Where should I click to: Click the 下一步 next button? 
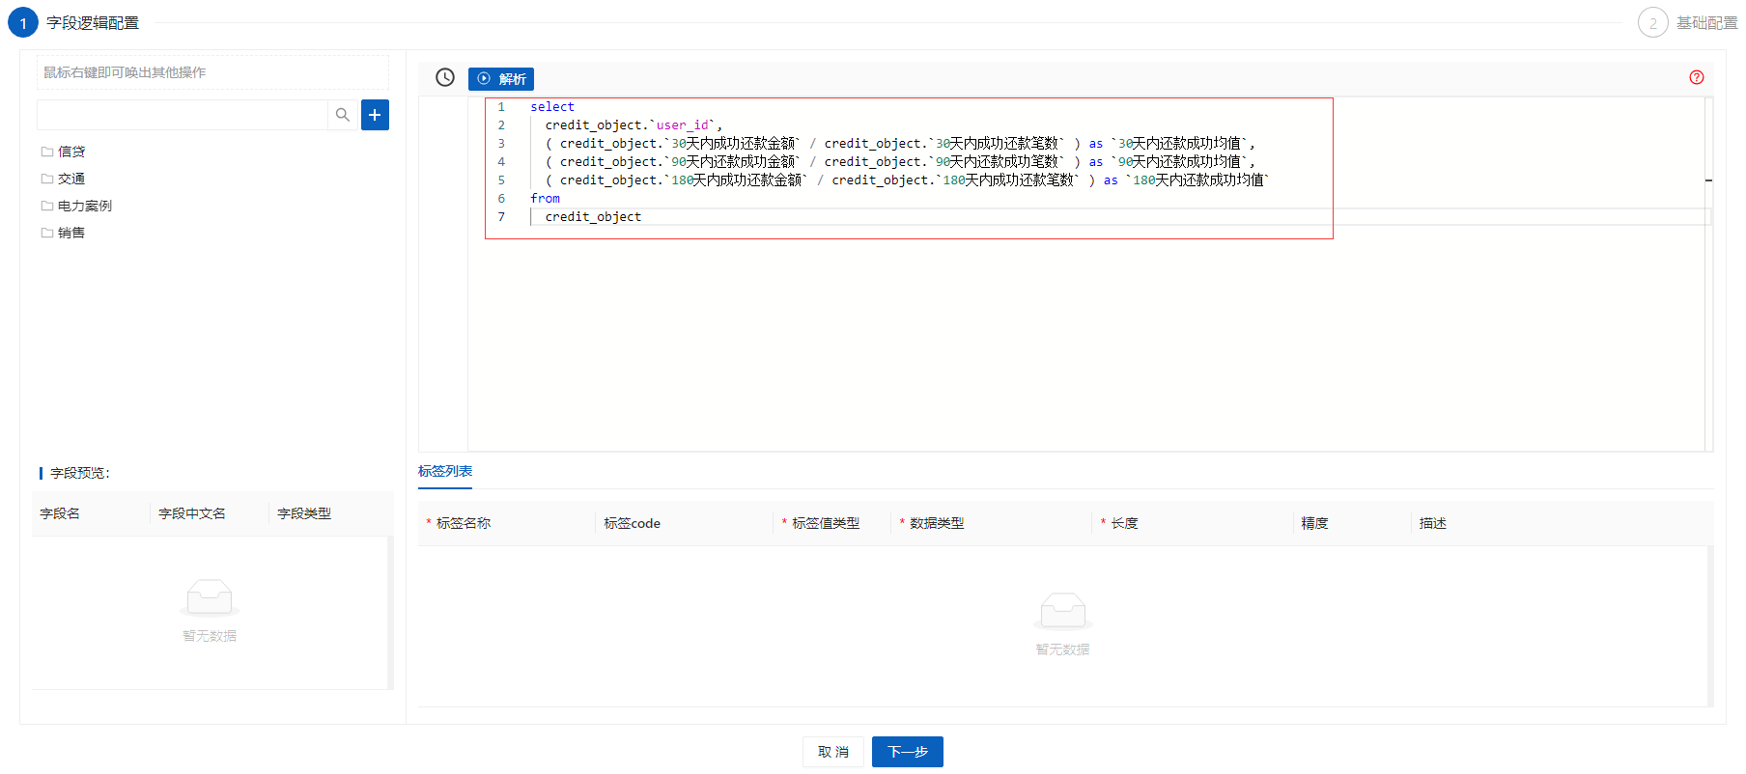point(907,752)
